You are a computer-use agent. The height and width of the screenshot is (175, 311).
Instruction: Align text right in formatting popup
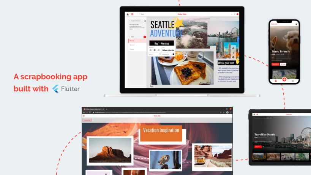(x=158, y=50)
